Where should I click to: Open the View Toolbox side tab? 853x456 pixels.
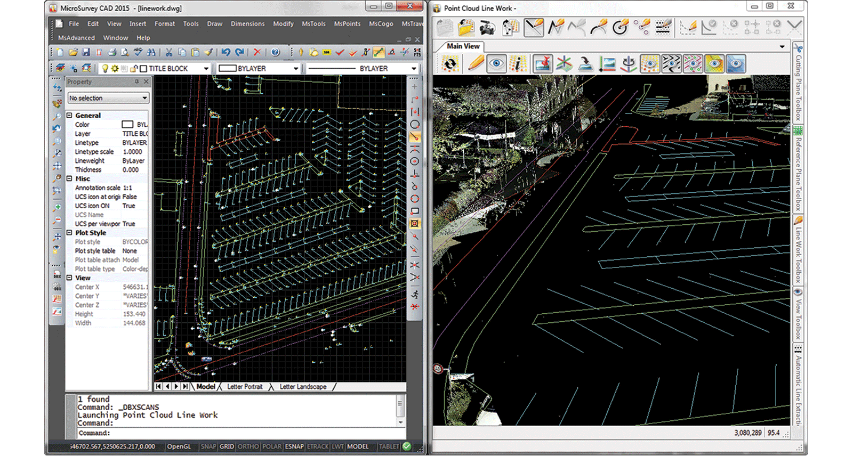pos(798,314)
